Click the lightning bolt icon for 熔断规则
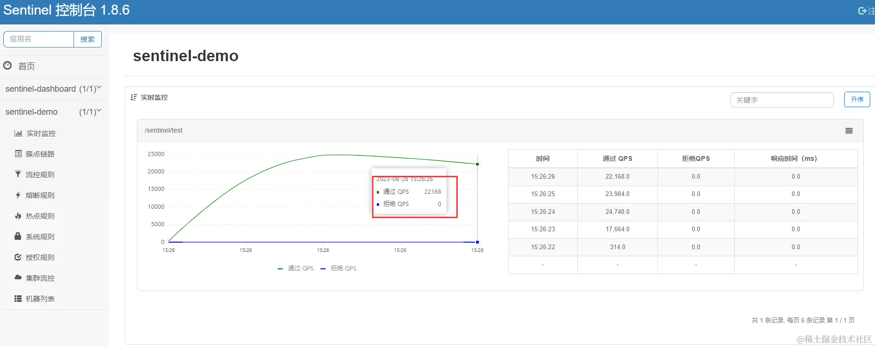 (18, 195)
